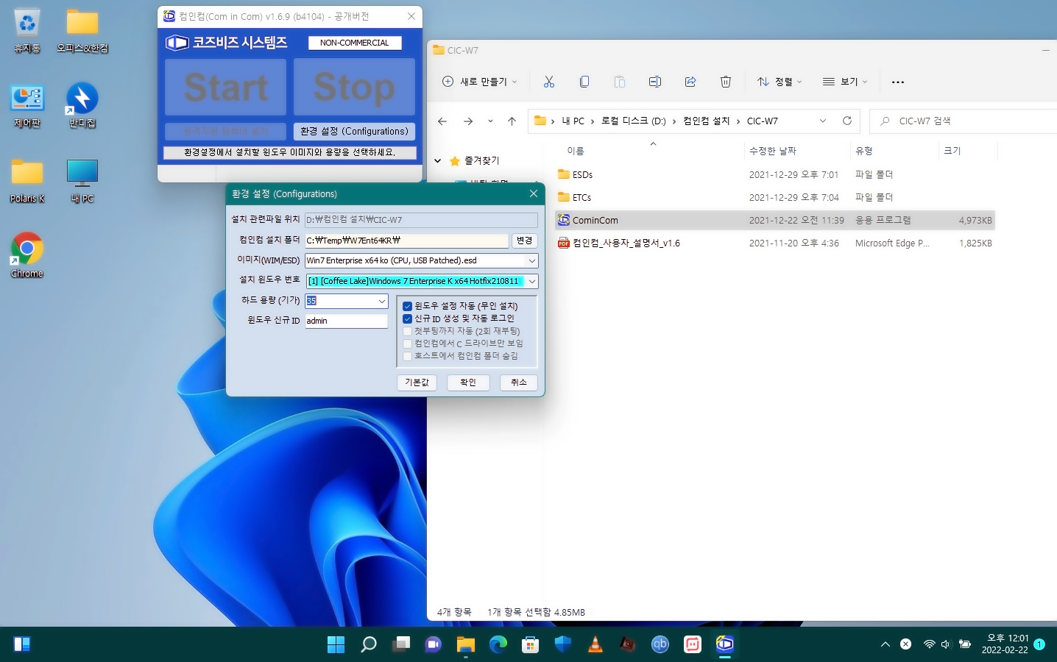Open the Windows Start button on taskbar
1057x662 pixels.
tap(336, 644)
